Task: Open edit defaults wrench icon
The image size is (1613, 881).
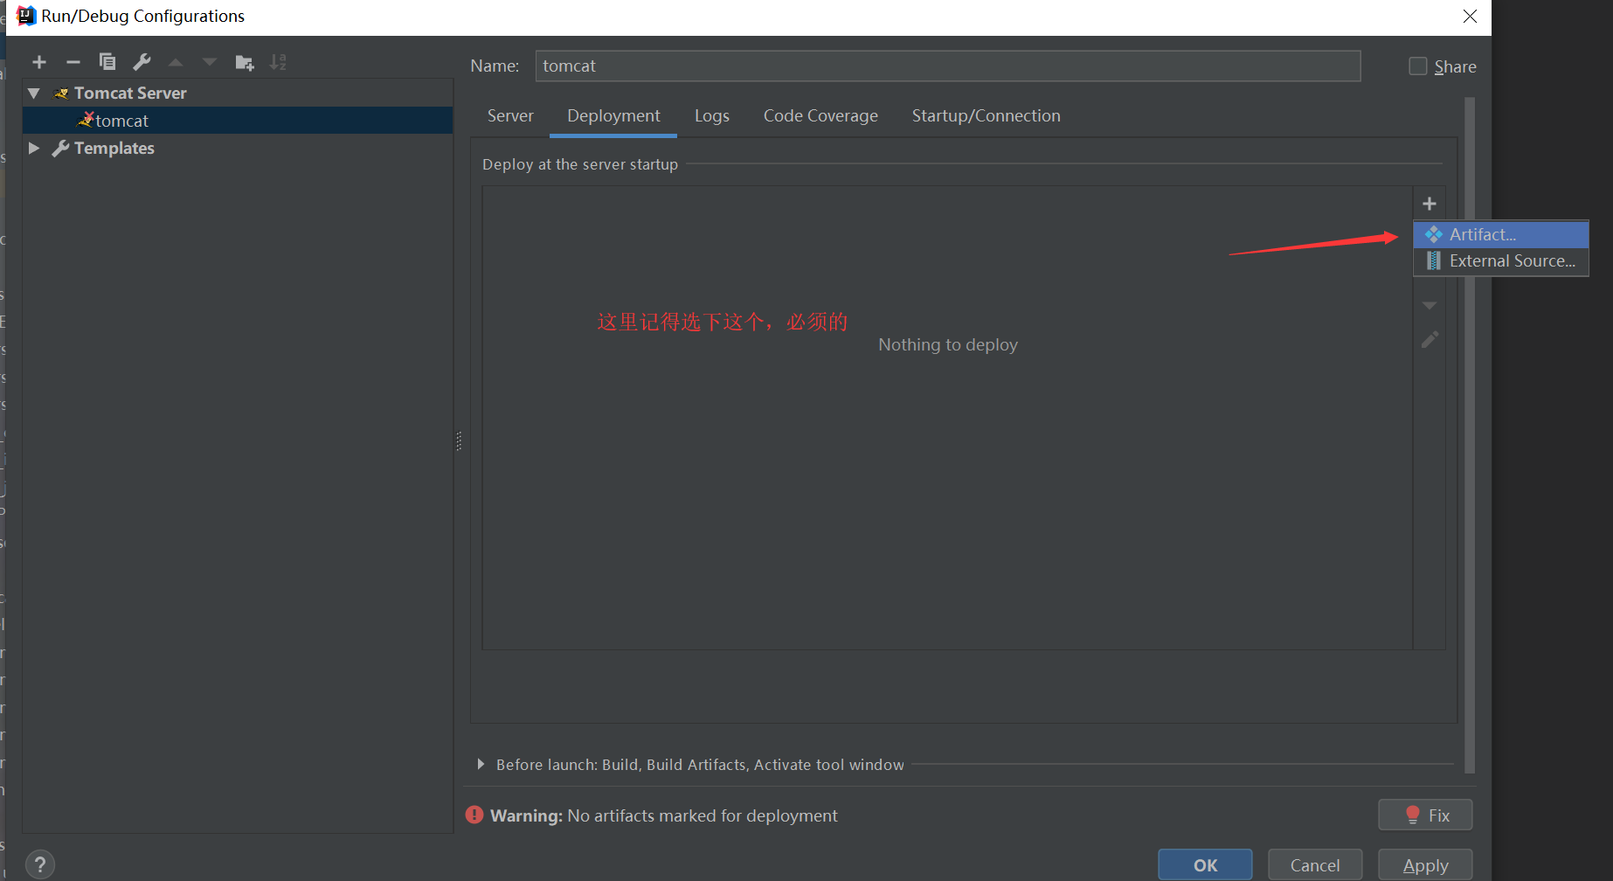Action: [x=142, y=62]
